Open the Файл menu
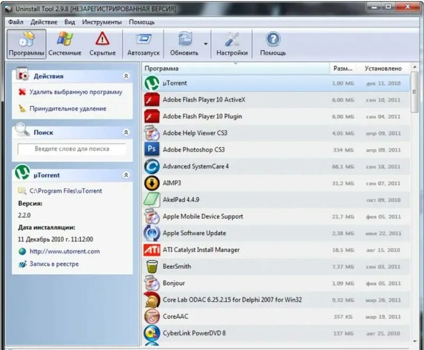 16,22
